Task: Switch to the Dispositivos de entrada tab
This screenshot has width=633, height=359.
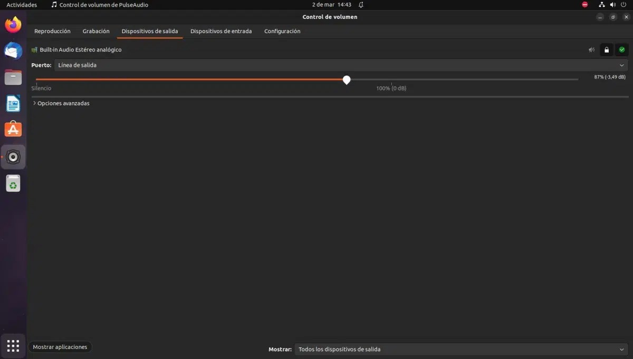Action: [x=220, y=31]
